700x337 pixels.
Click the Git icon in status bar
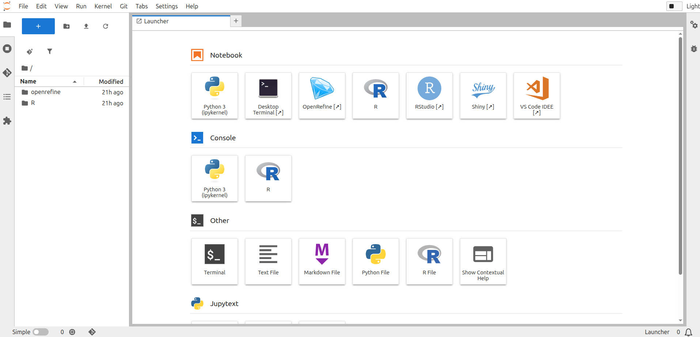click(x=92, y=332)
